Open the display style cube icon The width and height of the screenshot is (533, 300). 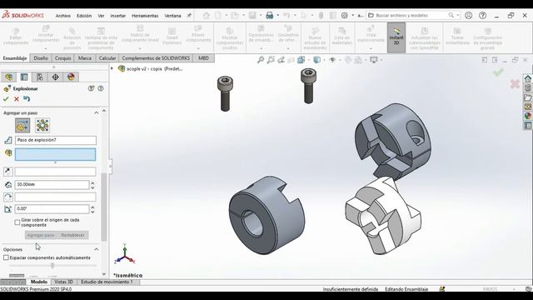[316, 60]
